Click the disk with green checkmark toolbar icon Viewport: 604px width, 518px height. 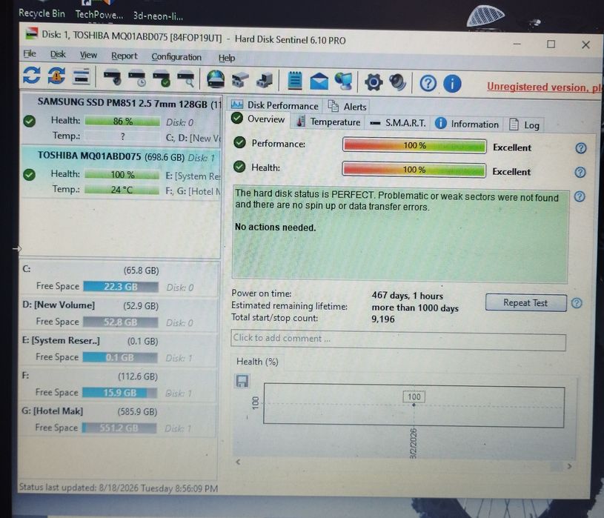pos(161,78)
